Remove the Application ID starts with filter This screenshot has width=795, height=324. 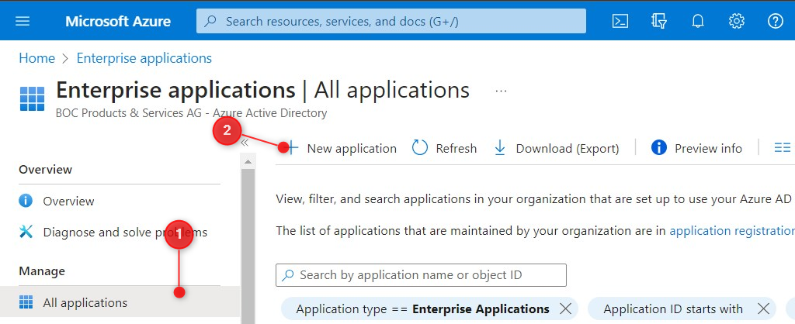762,309
